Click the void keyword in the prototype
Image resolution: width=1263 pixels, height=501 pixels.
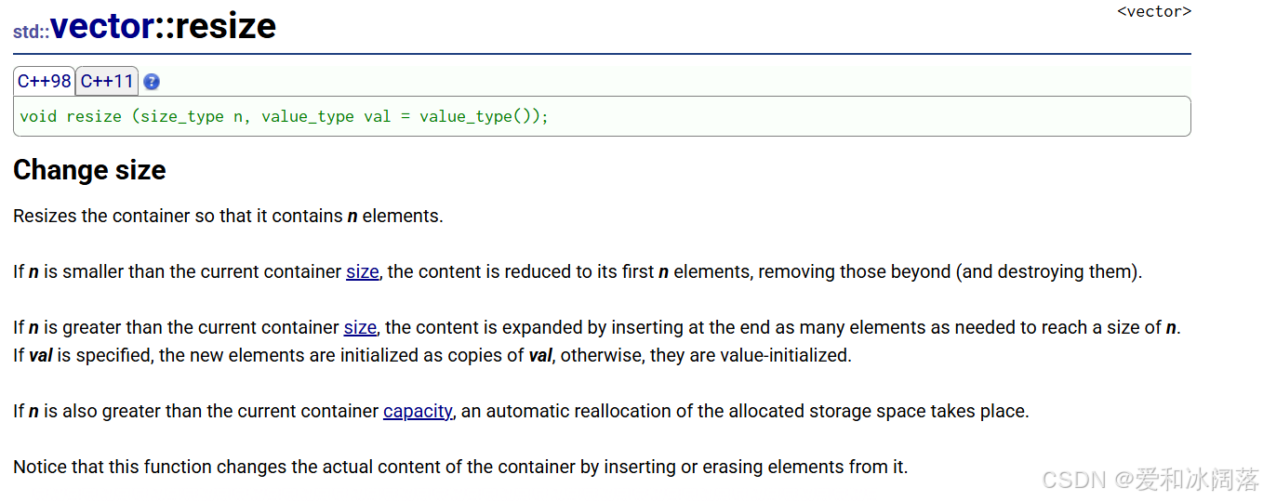[38, 116]
